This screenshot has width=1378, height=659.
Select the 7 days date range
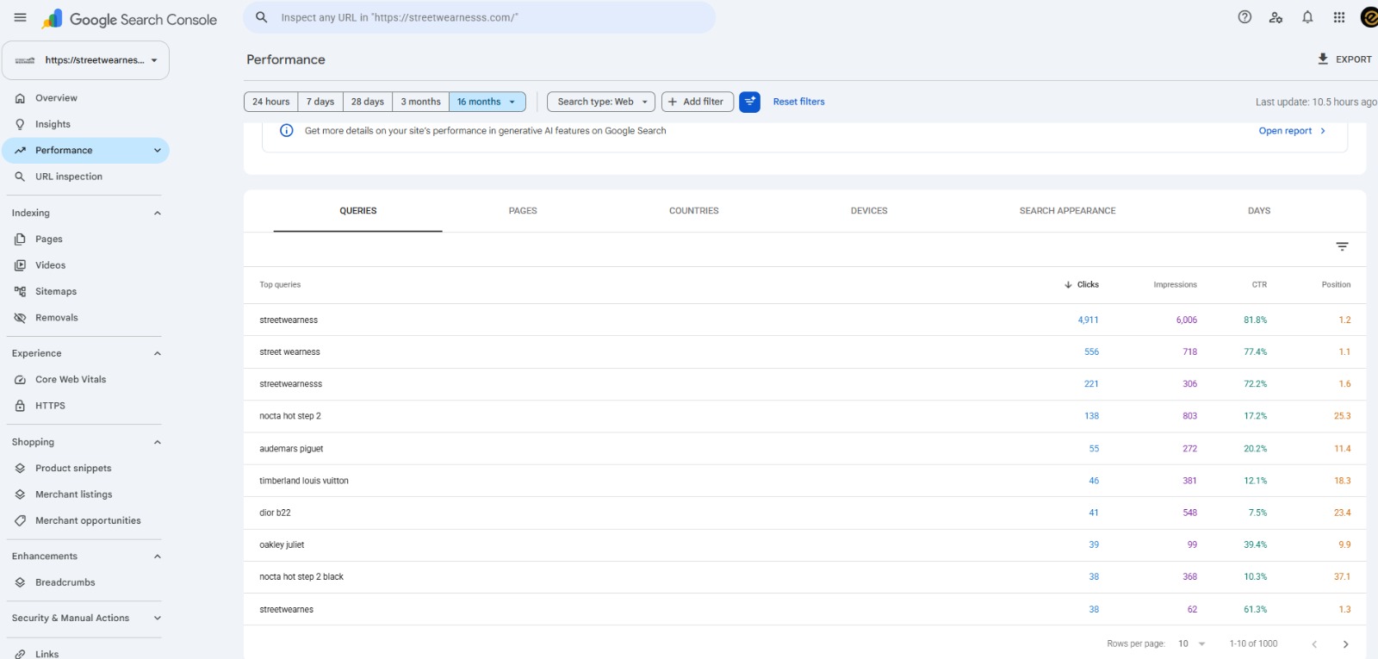coord(320,102)
